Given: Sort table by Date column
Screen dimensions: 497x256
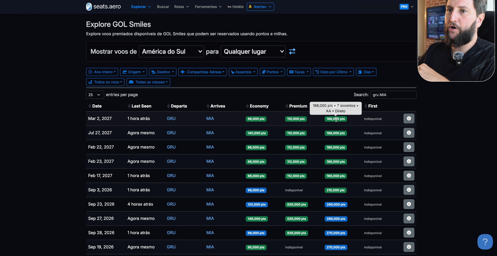Looking at the screenshot, I should pyautogui.click(x=97, y=106).
